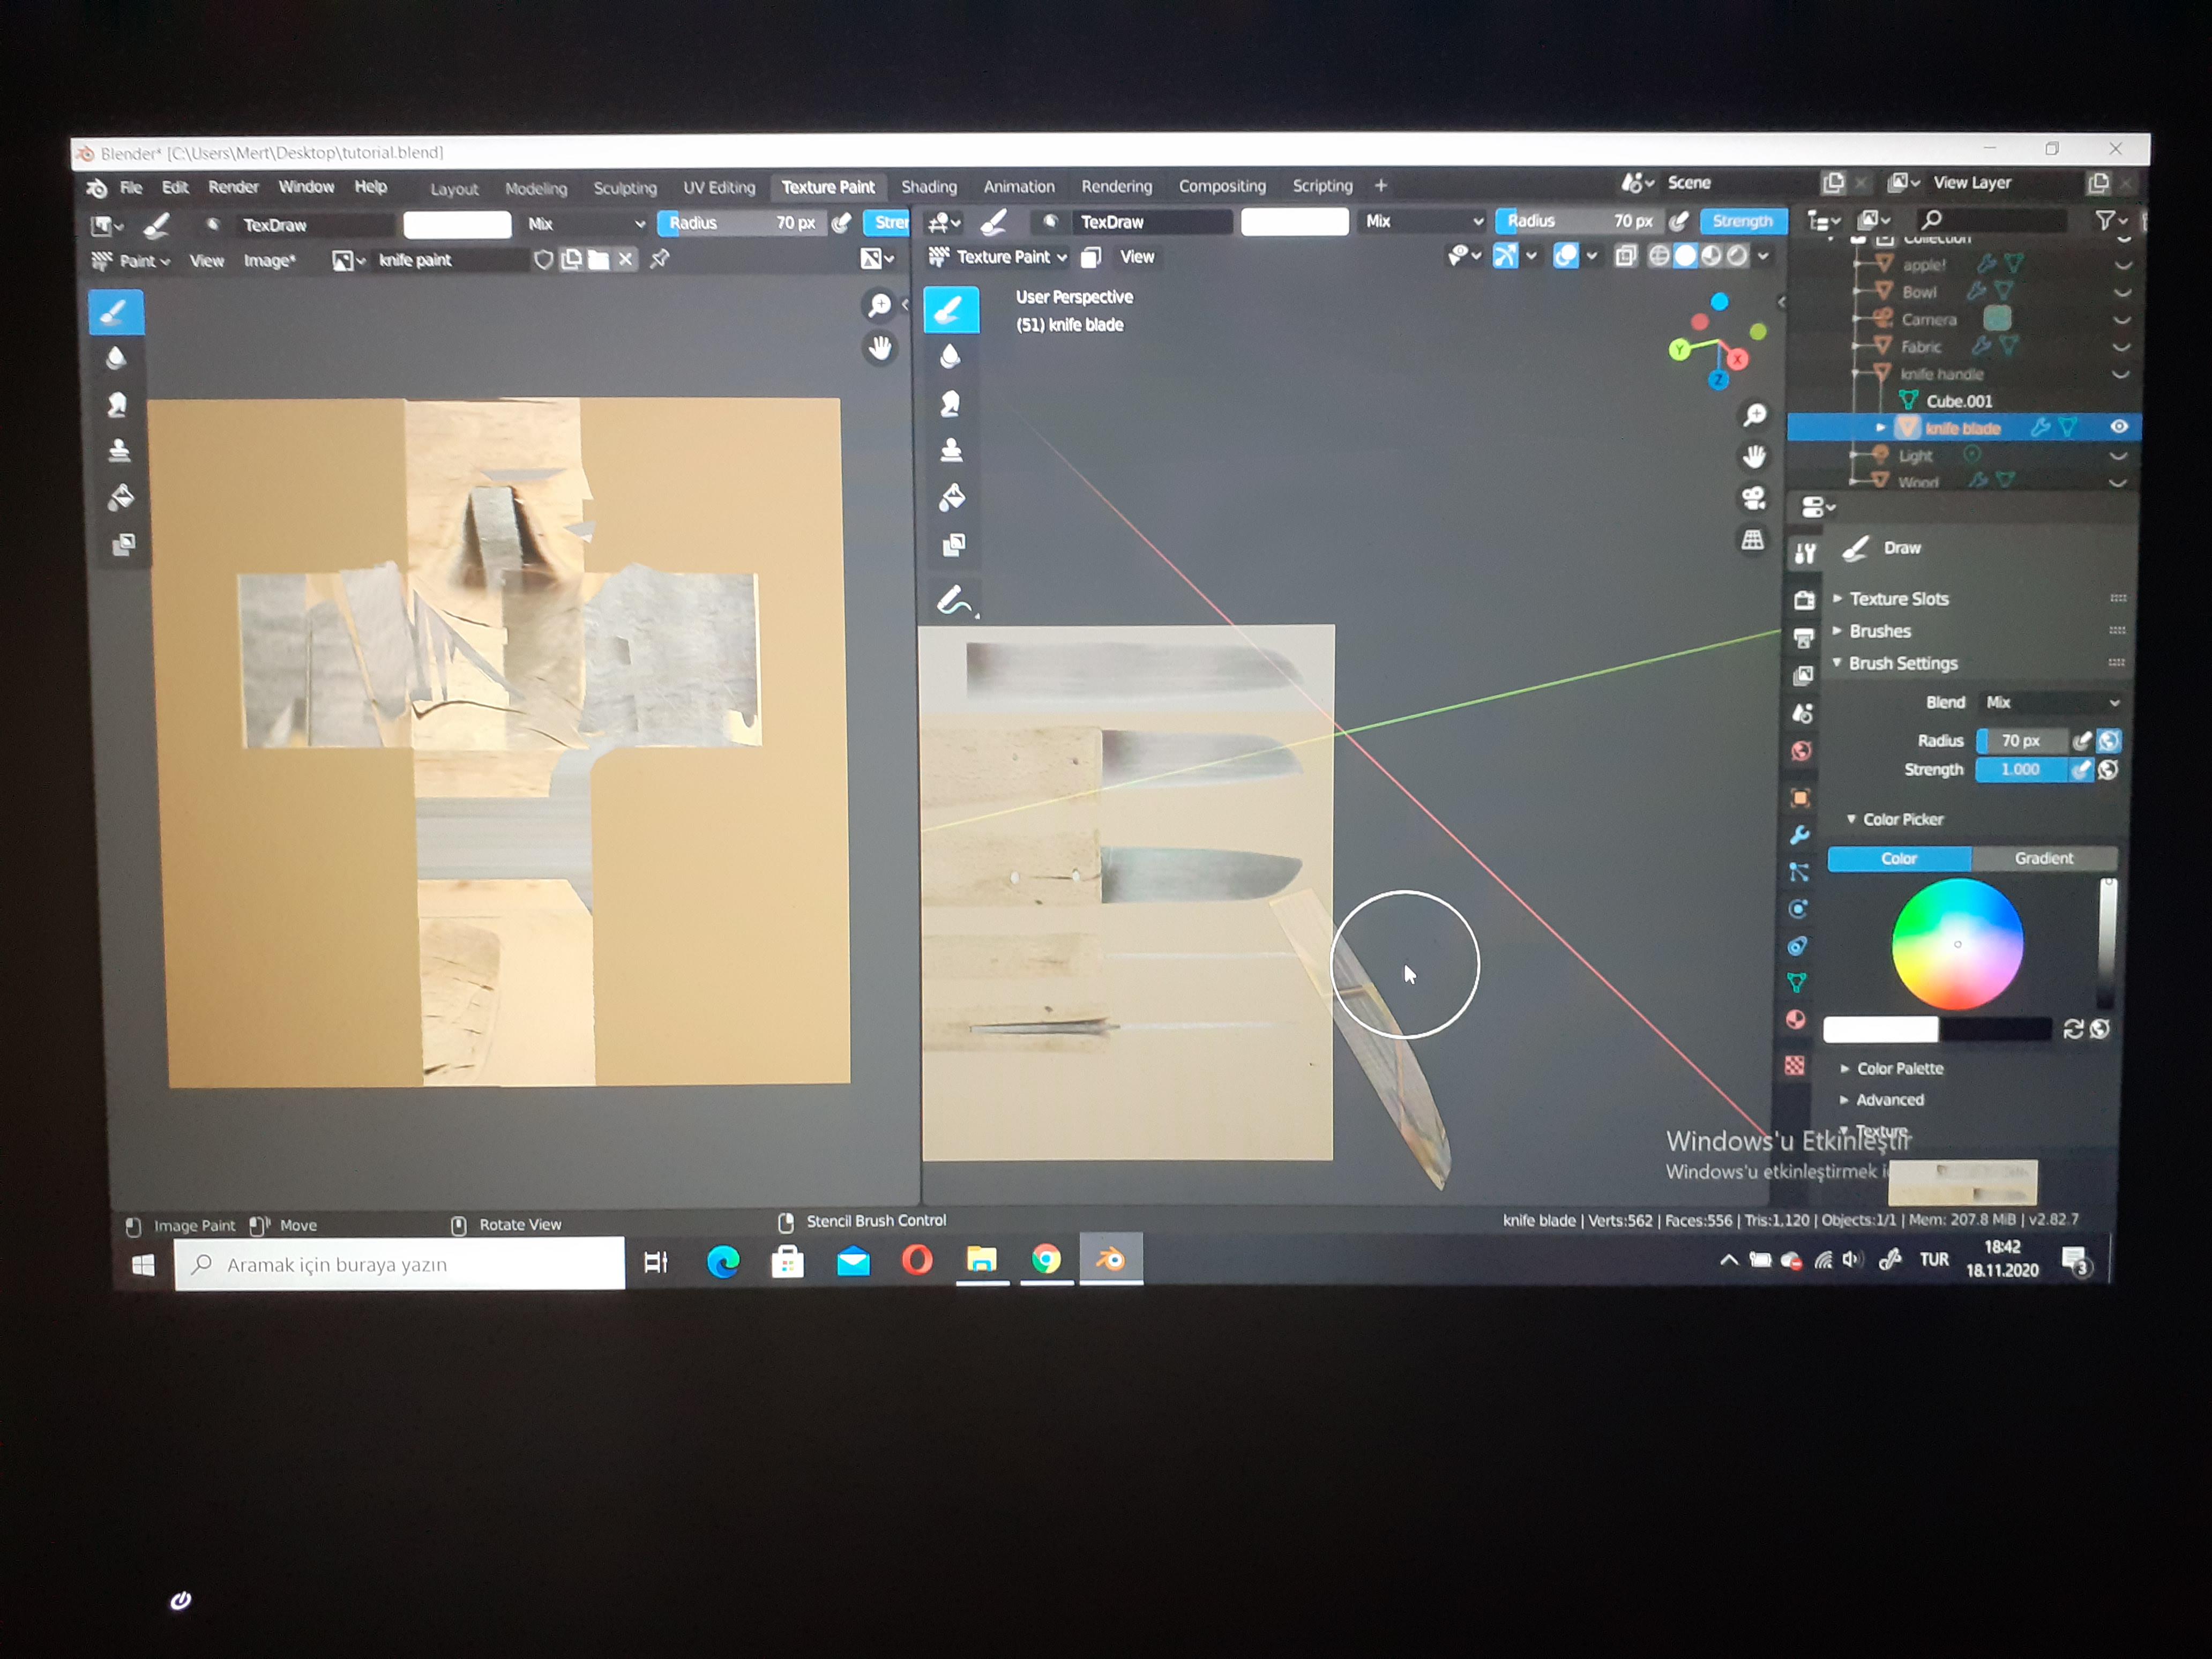Select the Soften tool in image editor
The image size is (2212, 1659).
pyautogui.click(x=116, y=358)
